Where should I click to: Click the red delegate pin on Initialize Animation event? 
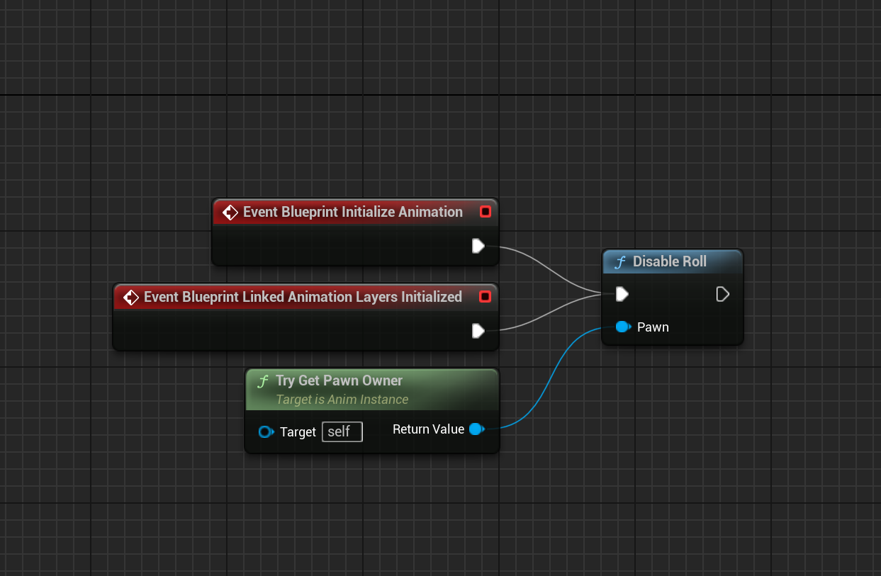(485, 212)
